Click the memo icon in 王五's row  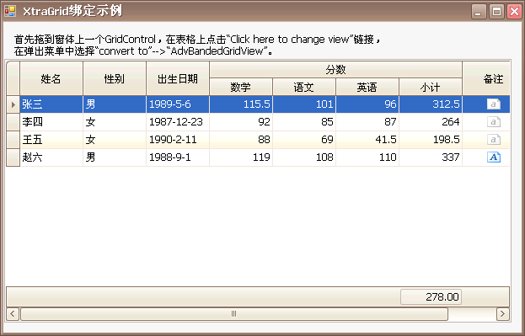click(494, 140)
